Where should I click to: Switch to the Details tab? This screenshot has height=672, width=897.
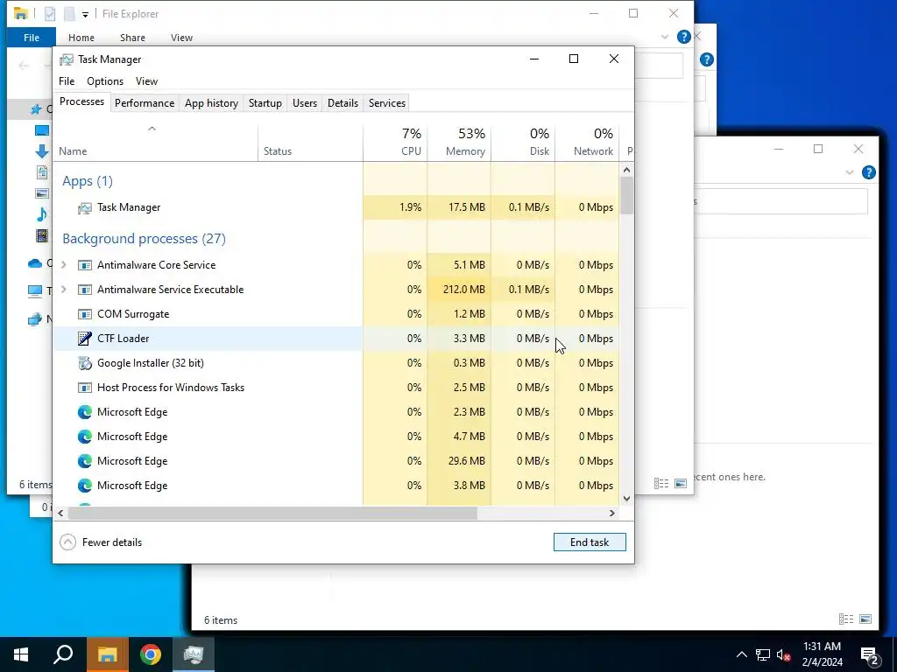(343, 103)
